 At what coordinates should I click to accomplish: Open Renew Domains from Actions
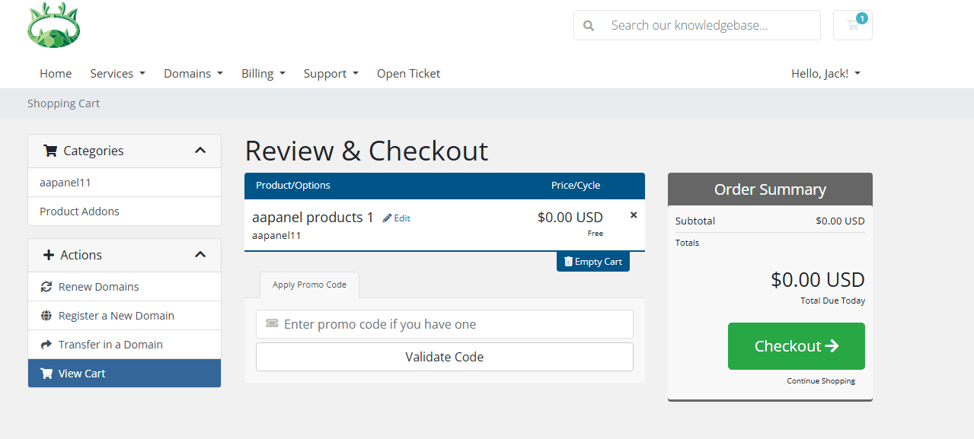(x=98, y=287)
